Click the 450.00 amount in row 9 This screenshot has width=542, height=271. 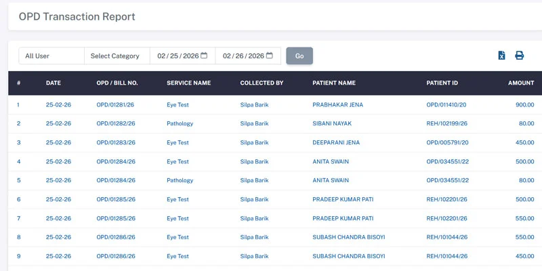coord(524,256)
